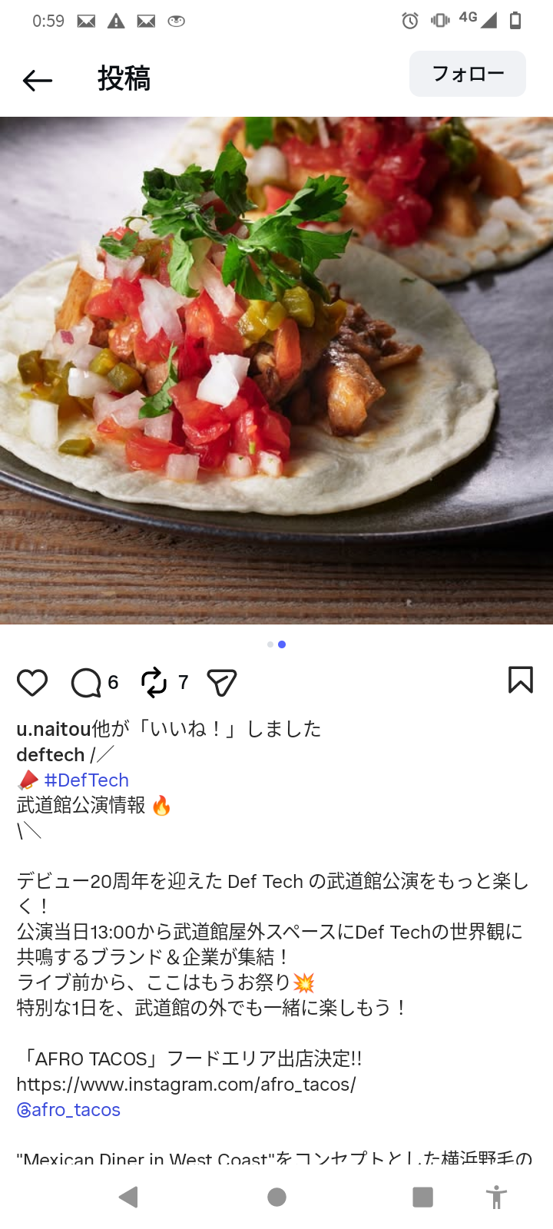Share post with paper plane icon
Screen dimensions: 553x1229
(x=221, y=682)
